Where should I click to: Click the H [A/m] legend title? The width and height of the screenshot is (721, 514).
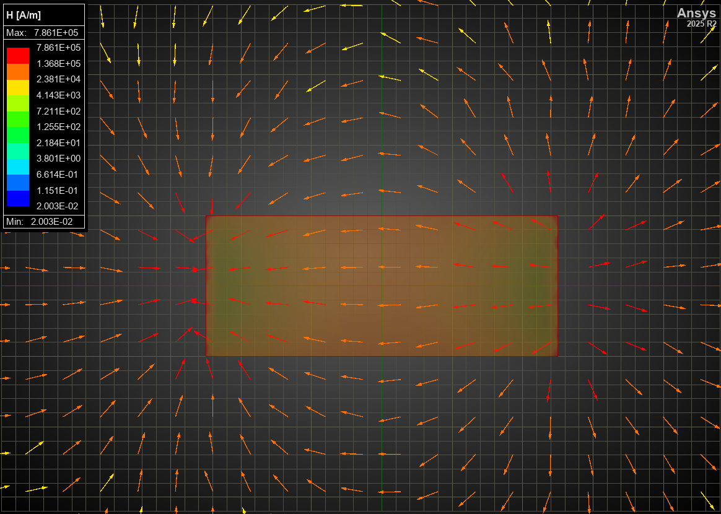(24, 15)
